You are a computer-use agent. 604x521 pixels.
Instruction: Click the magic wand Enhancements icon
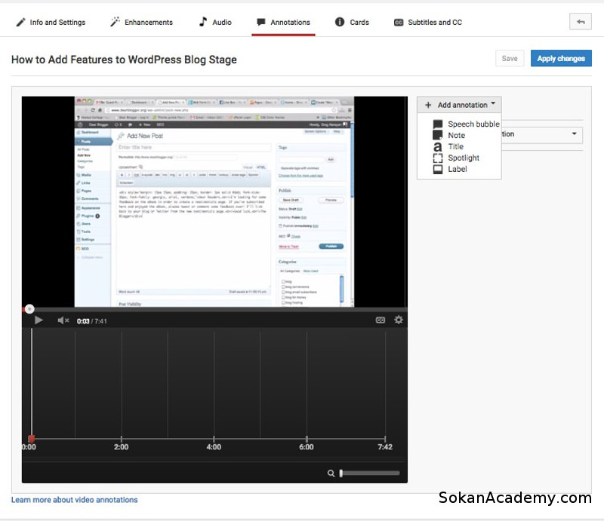click(x=115, y=22)
